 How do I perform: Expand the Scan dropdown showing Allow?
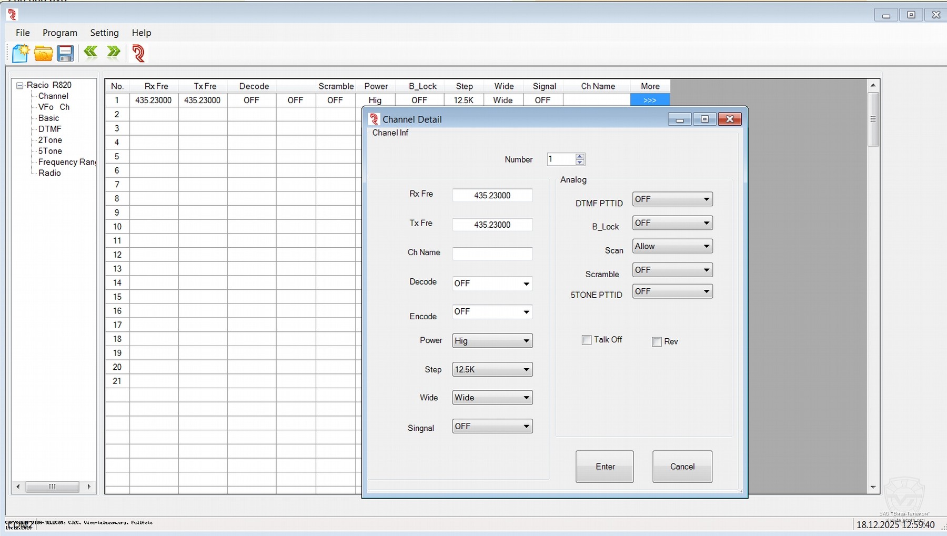tap(672, 246)
